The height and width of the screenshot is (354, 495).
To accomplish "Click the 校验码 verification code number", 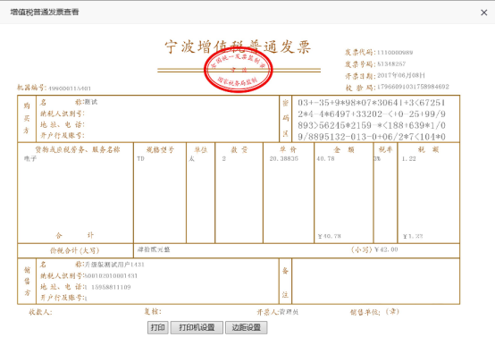I will 413,87.
